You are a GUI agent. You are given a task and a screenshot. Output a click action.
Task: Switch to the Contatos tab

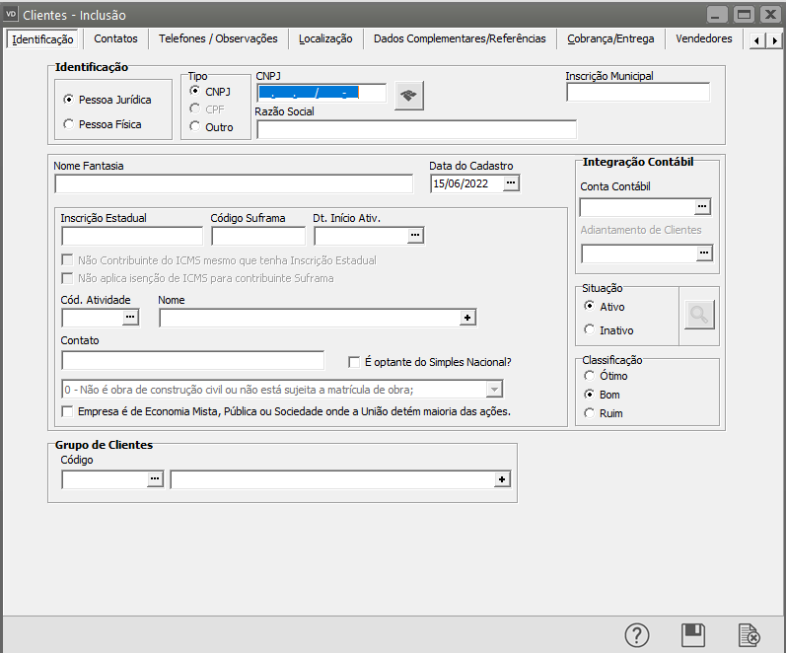pyautogui.click(x=115, y=39)
